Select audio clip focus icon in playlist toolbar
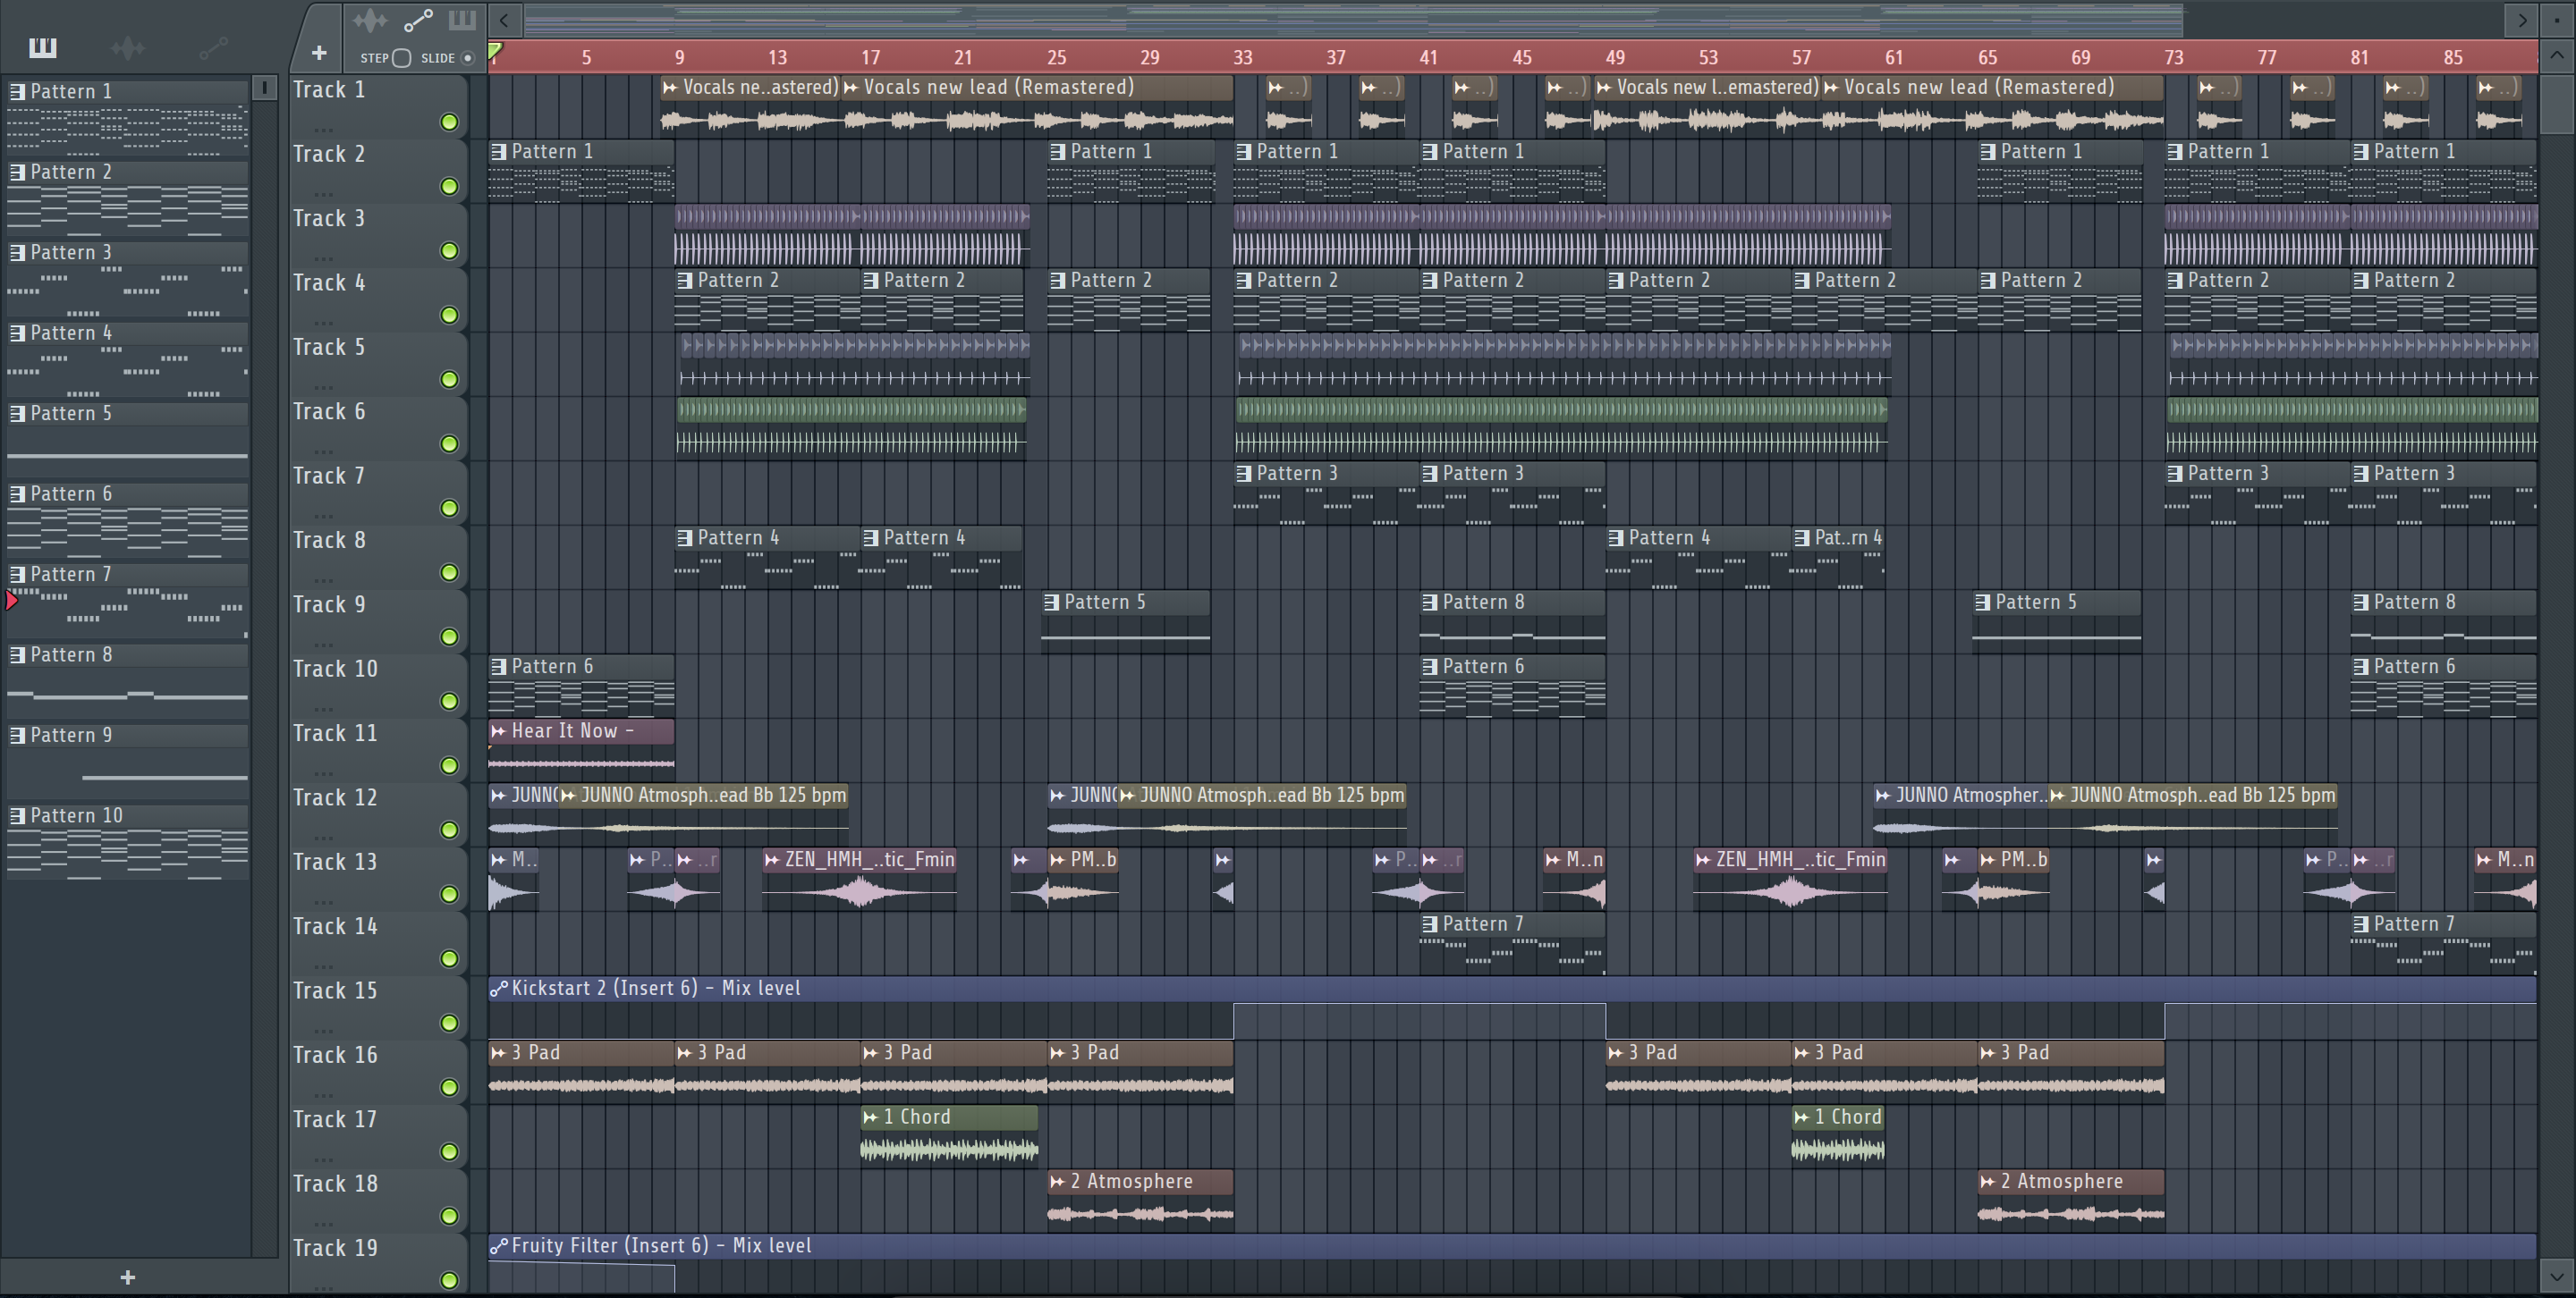 point(369,20)
